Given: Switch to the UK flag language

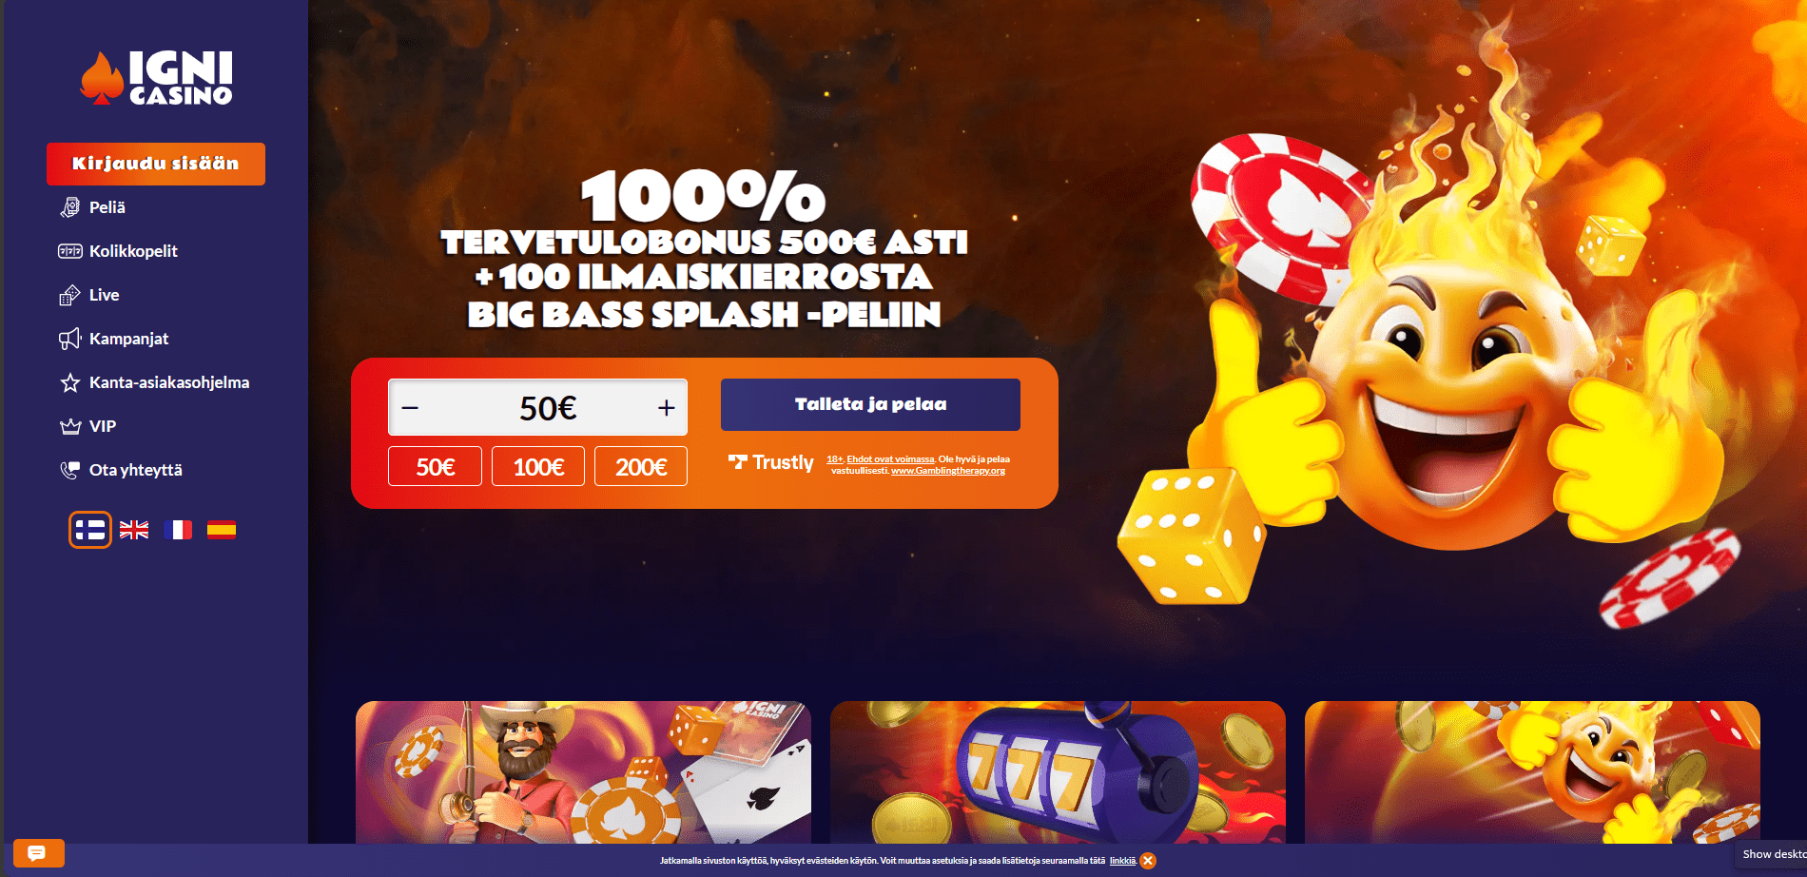Looking at the screenshot, I should (134, 530).
